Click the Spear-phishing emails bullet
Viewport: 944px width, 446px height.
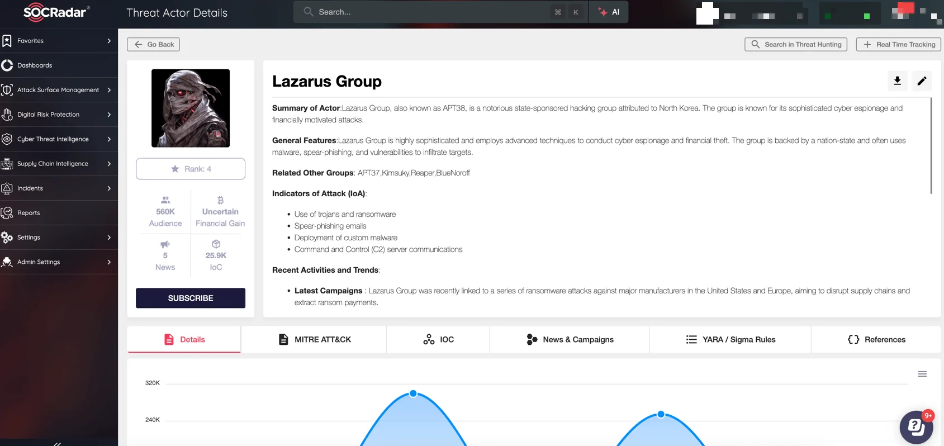tap(330, 226)
